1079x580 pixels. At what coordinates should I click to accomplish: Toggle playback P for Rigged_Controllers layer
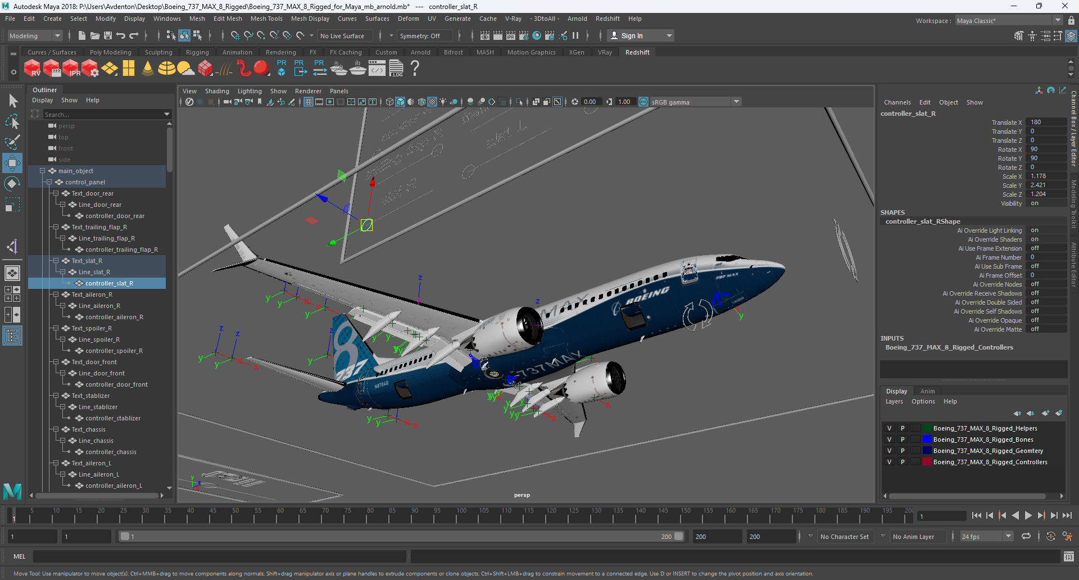(903, 462)
